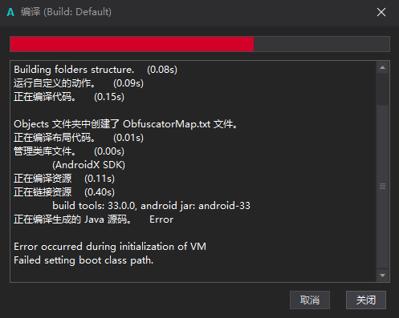399x318 pixels.
Task: Click the scrollbar down arrow in log
Action: [x=382, y=276]
